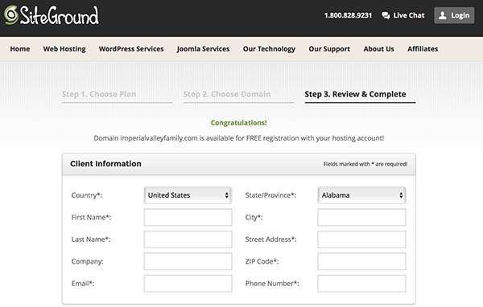Open the Web Hosting menu

(x=64, y=49)
